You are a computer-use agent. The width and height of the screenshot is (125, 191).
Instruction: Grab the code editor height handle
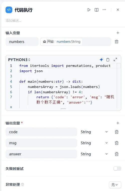pyautogui.click(x=63, y=109)
